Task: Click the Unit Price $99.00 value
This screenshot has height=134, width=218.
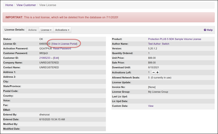Action: click(x=152, y=58)
